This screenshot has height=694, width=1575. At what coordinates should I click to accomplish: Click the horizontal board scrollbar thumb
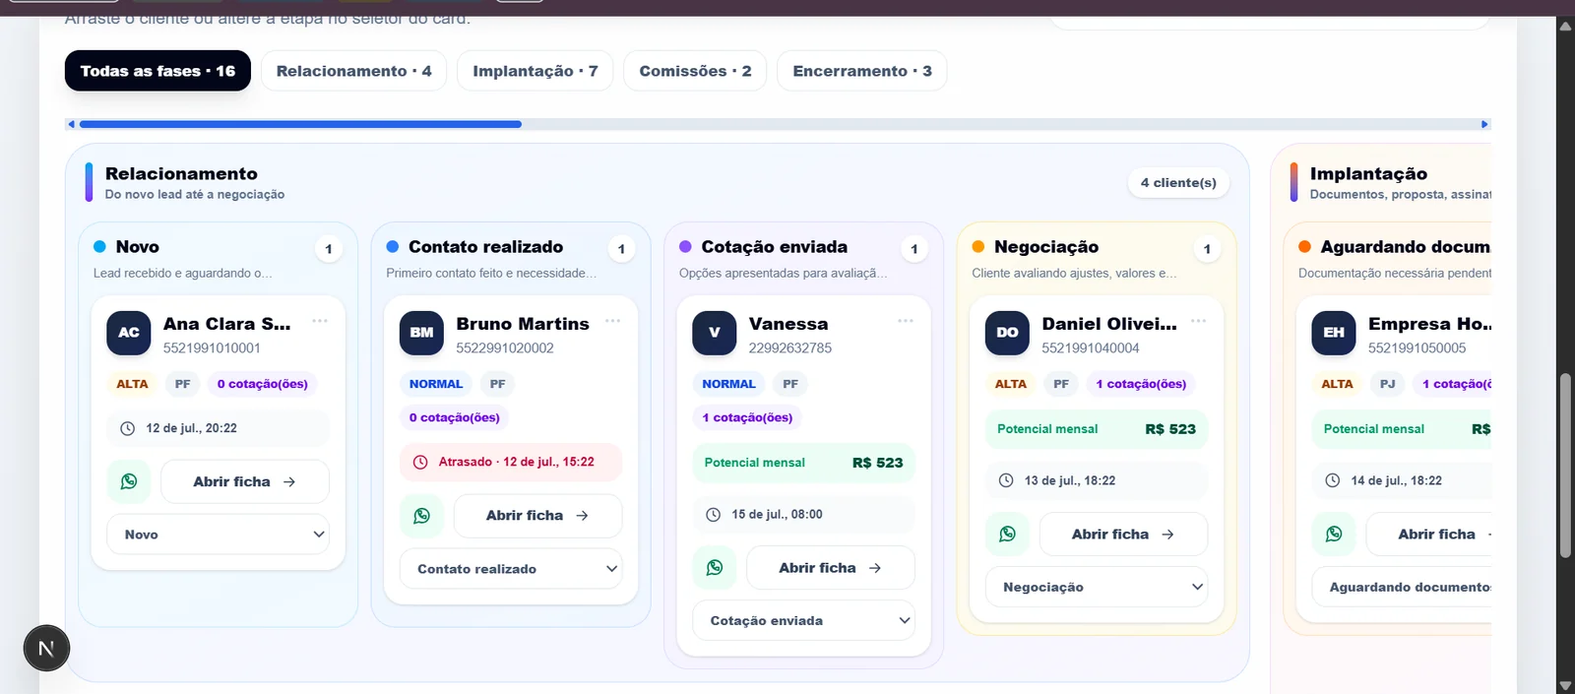click(300, 124)
